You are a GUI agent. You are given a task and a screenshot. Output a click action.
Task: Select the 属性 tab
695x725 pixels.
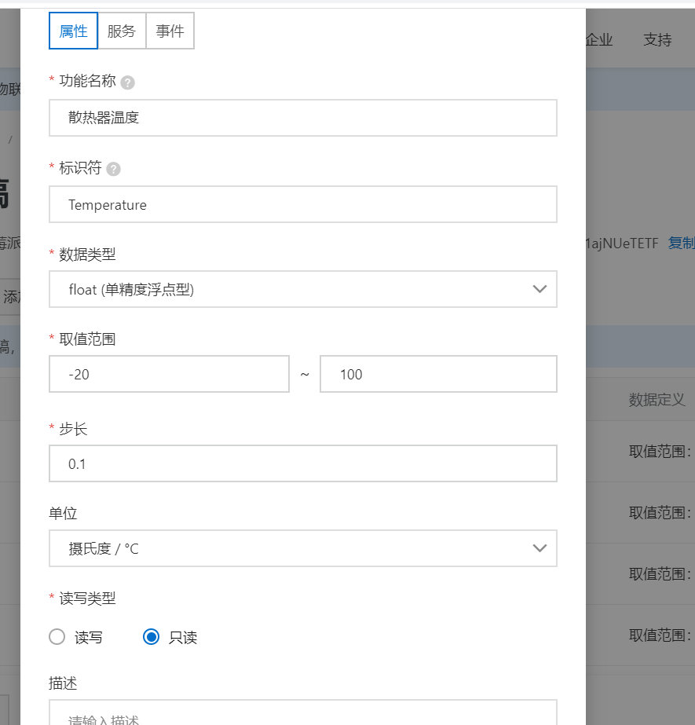(72, 30)
